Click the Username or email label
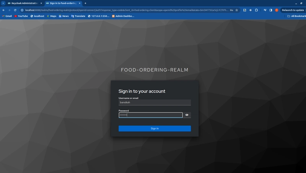The width and height of the screenshot is (306, 173). click(x=129, y=98)
